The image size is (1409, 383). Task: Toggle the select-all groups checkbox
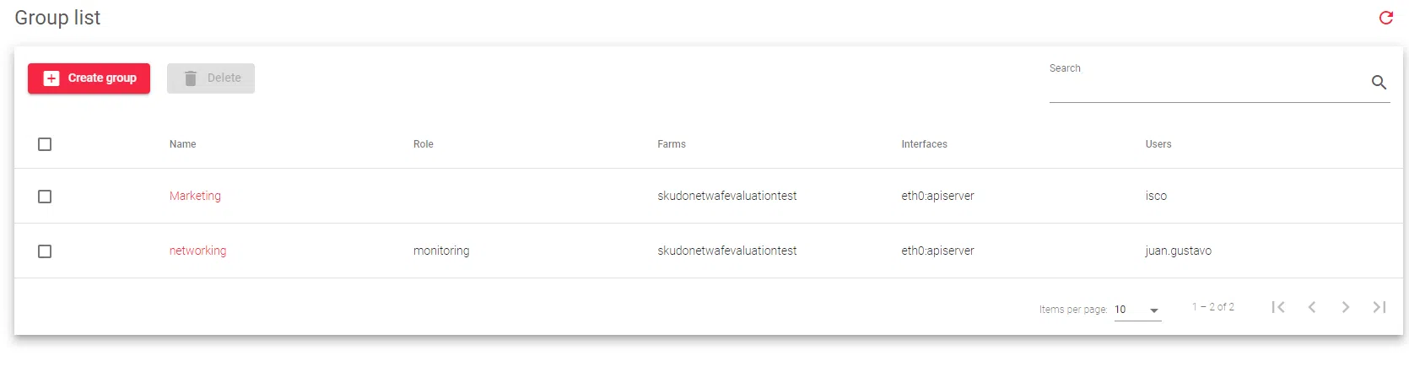click(45, 144)
